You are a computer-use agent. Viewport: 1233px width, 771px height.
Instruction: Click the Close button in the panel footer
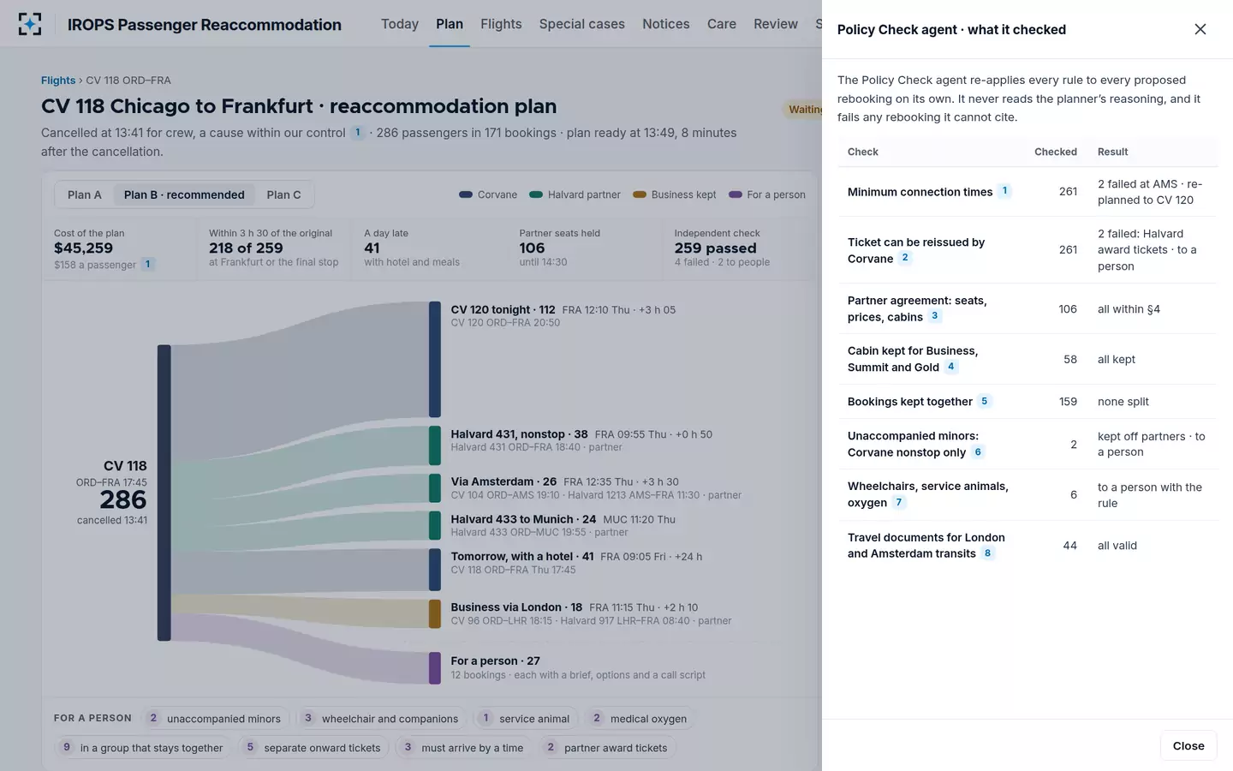click(x=1188, y=745)
